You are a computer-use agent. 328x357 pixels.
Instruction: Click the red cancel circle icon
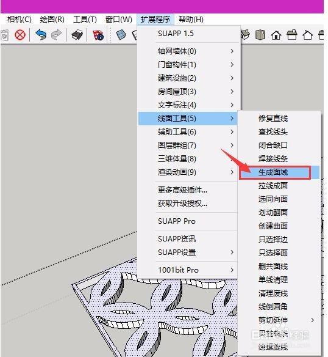pyautogui.click(x=20, y=35)
